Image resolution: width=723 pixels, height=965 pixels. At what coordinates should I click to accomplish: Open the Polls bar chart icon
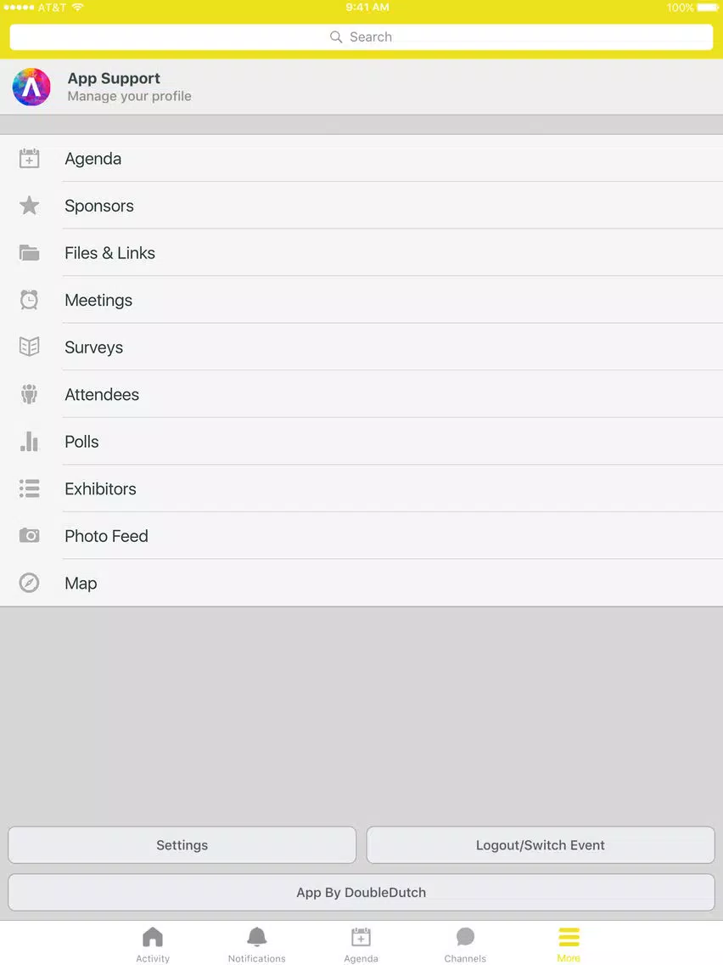point(29,441)
